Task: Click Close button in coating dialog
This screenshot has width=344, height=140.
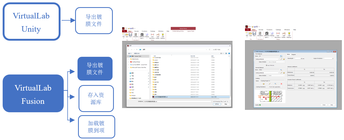Action: click(x=324, y=105)
